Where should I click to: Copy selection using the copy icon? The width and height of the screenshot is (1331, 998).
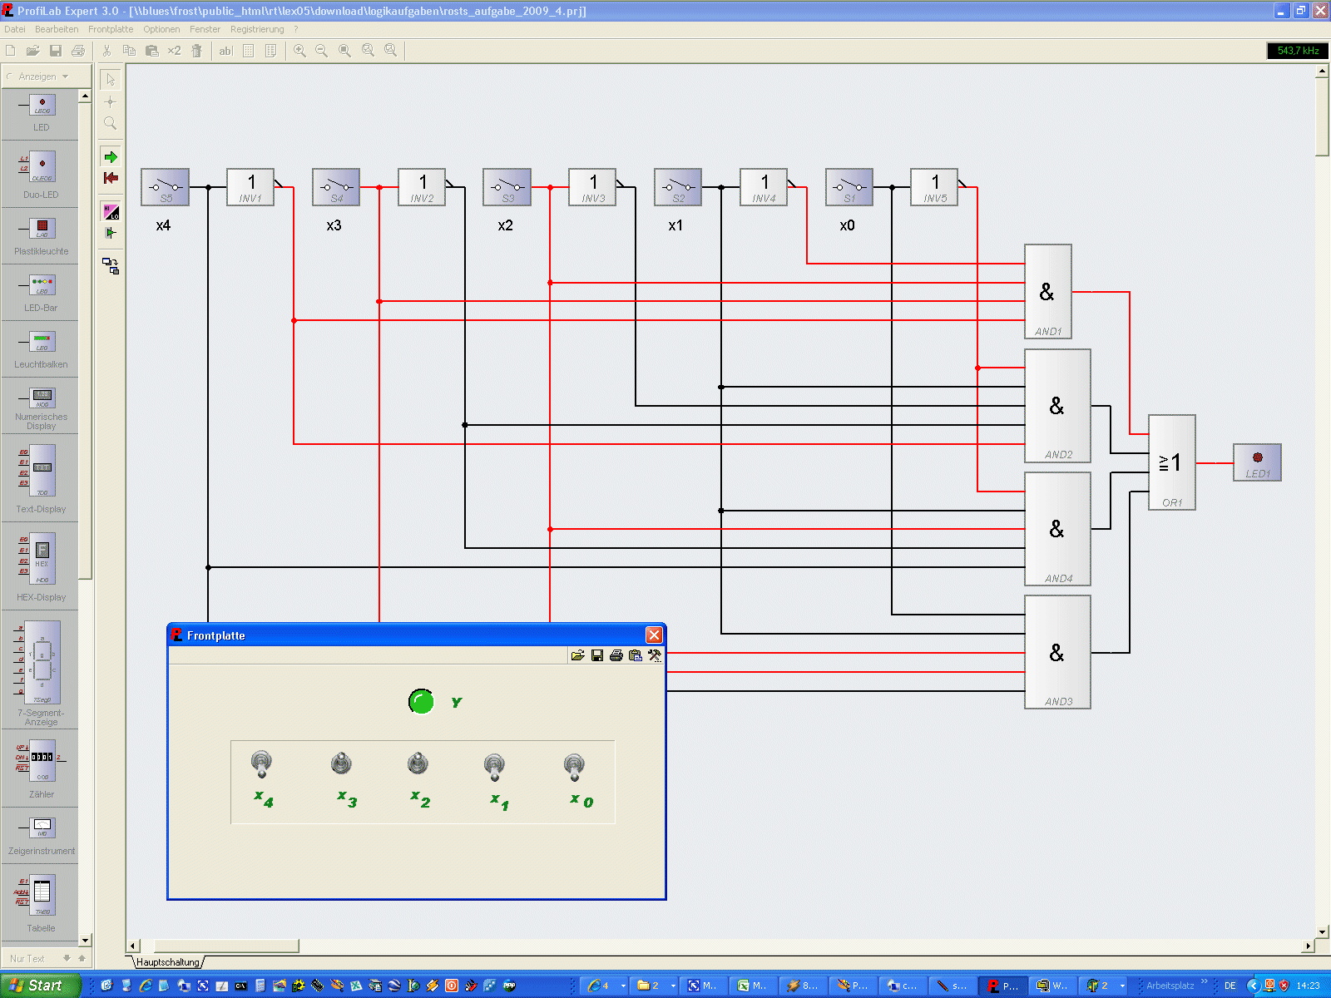[129, 51]
